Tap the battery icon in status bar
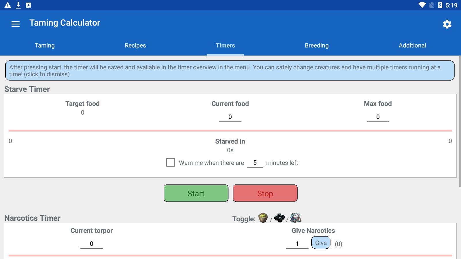461x259 pixels. coord(440,5)
